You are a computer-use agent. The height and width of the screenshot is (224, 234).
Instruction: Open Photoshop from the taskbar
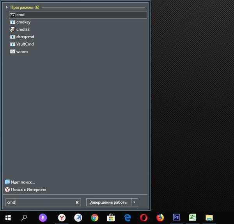coord(176,217)
